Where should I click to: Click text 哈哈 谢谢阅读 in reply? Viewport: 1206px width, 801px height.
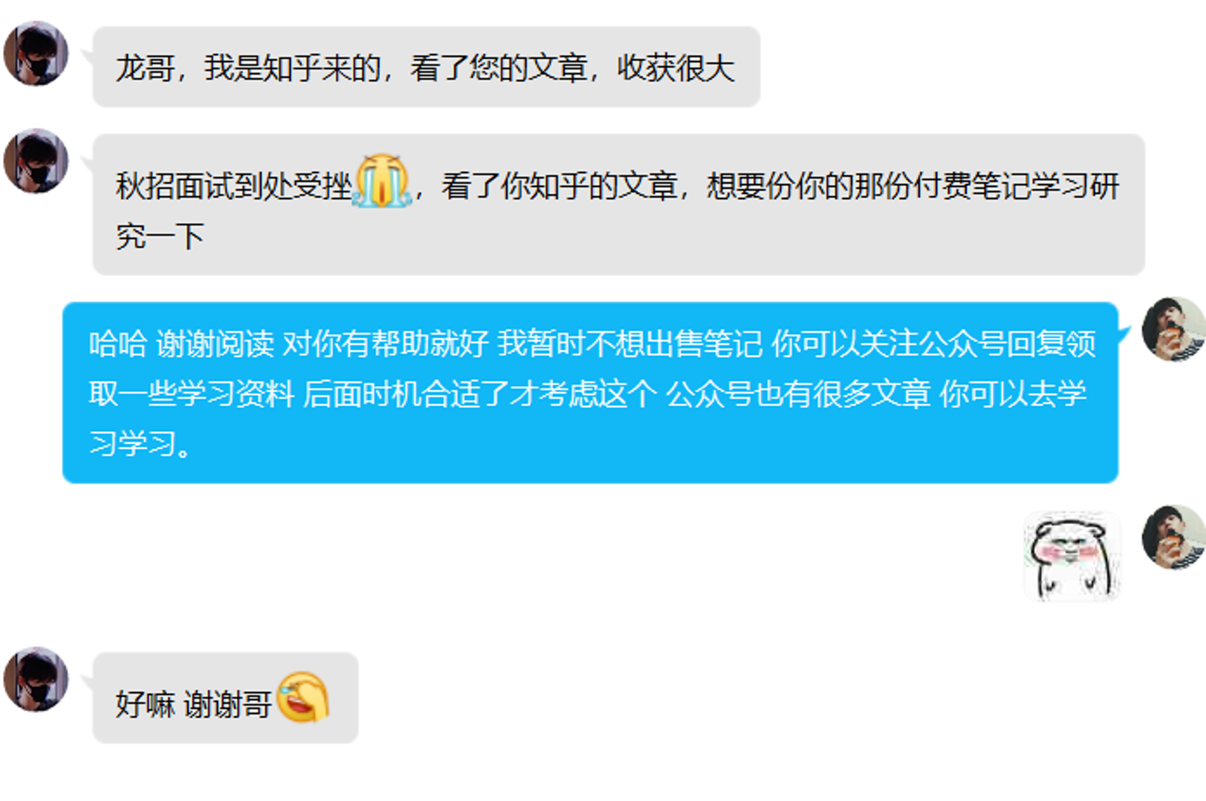click(182, 344)
